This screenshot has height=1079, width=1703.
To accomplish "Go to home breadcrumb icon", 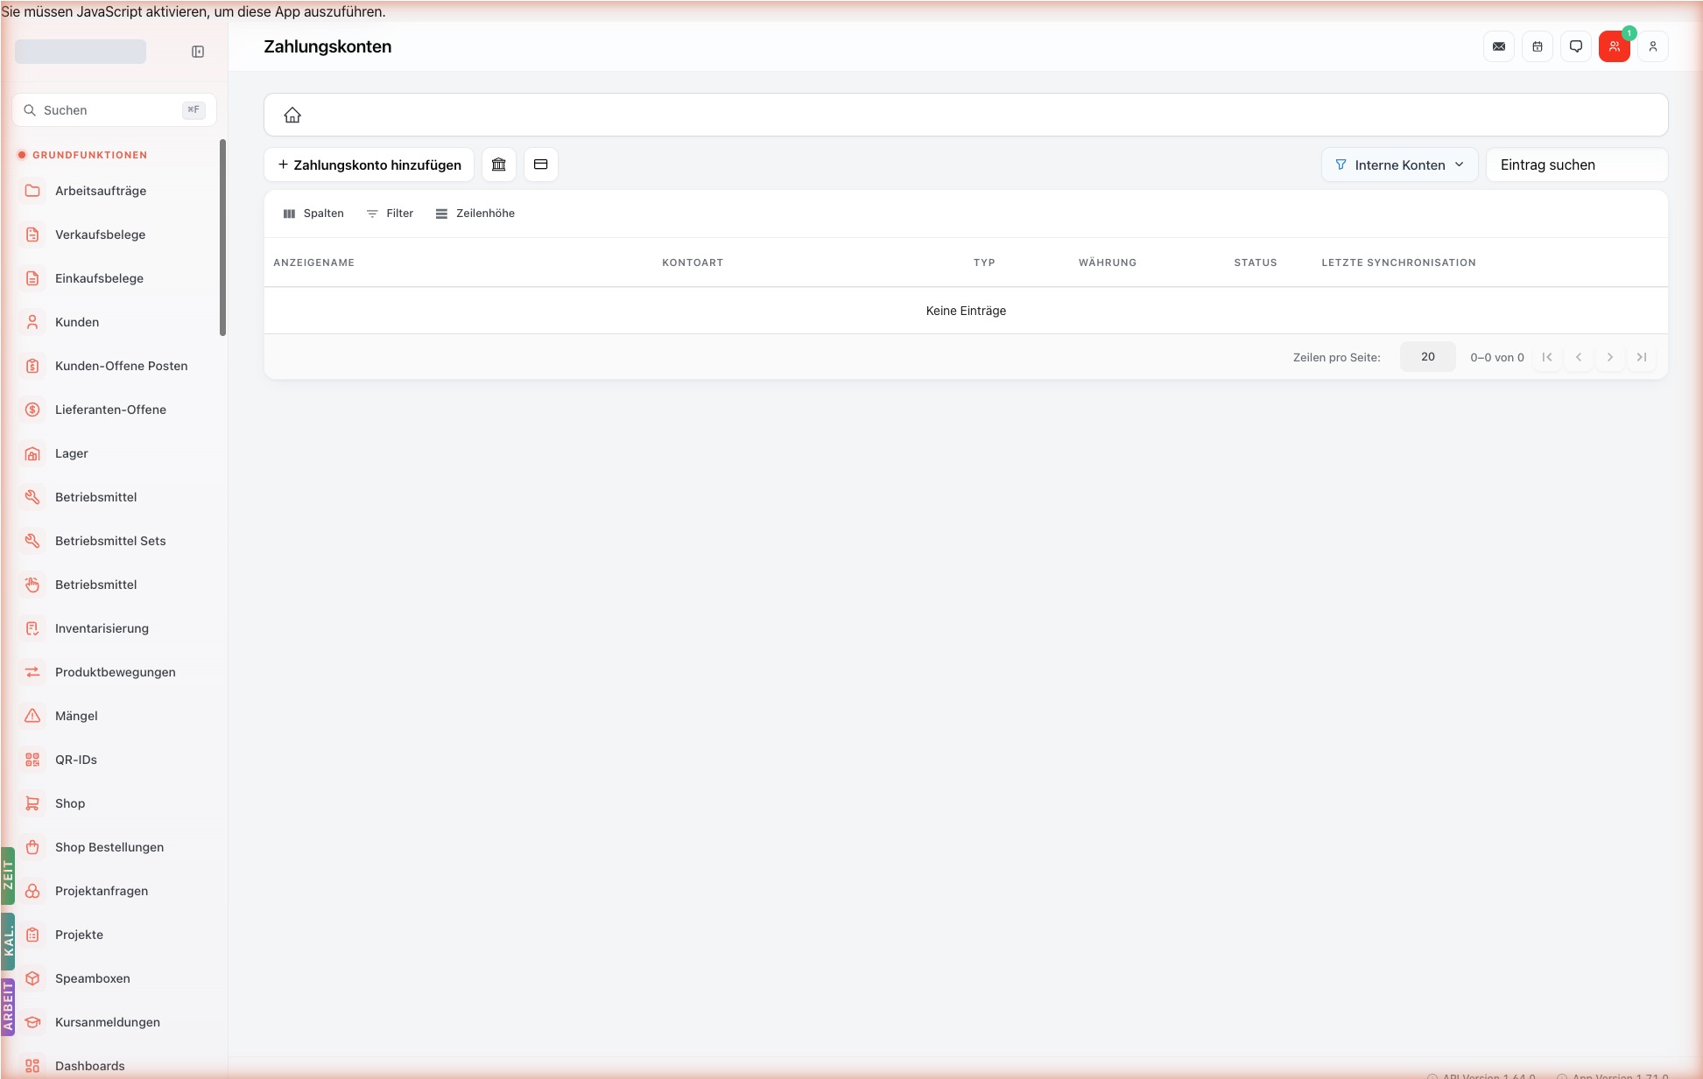I will pos(292,115).
